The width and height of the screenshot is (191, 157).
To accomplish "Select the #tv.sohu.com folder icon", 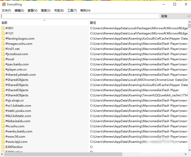I will [3, 126].
